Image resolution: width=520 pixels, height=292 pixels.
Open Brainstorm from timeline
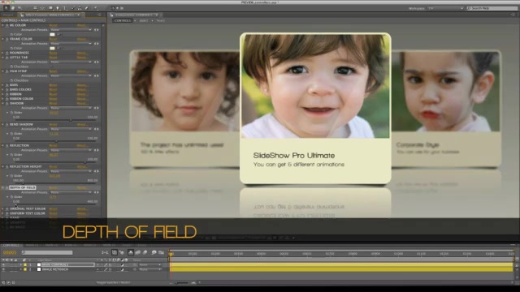click(154, 252)
